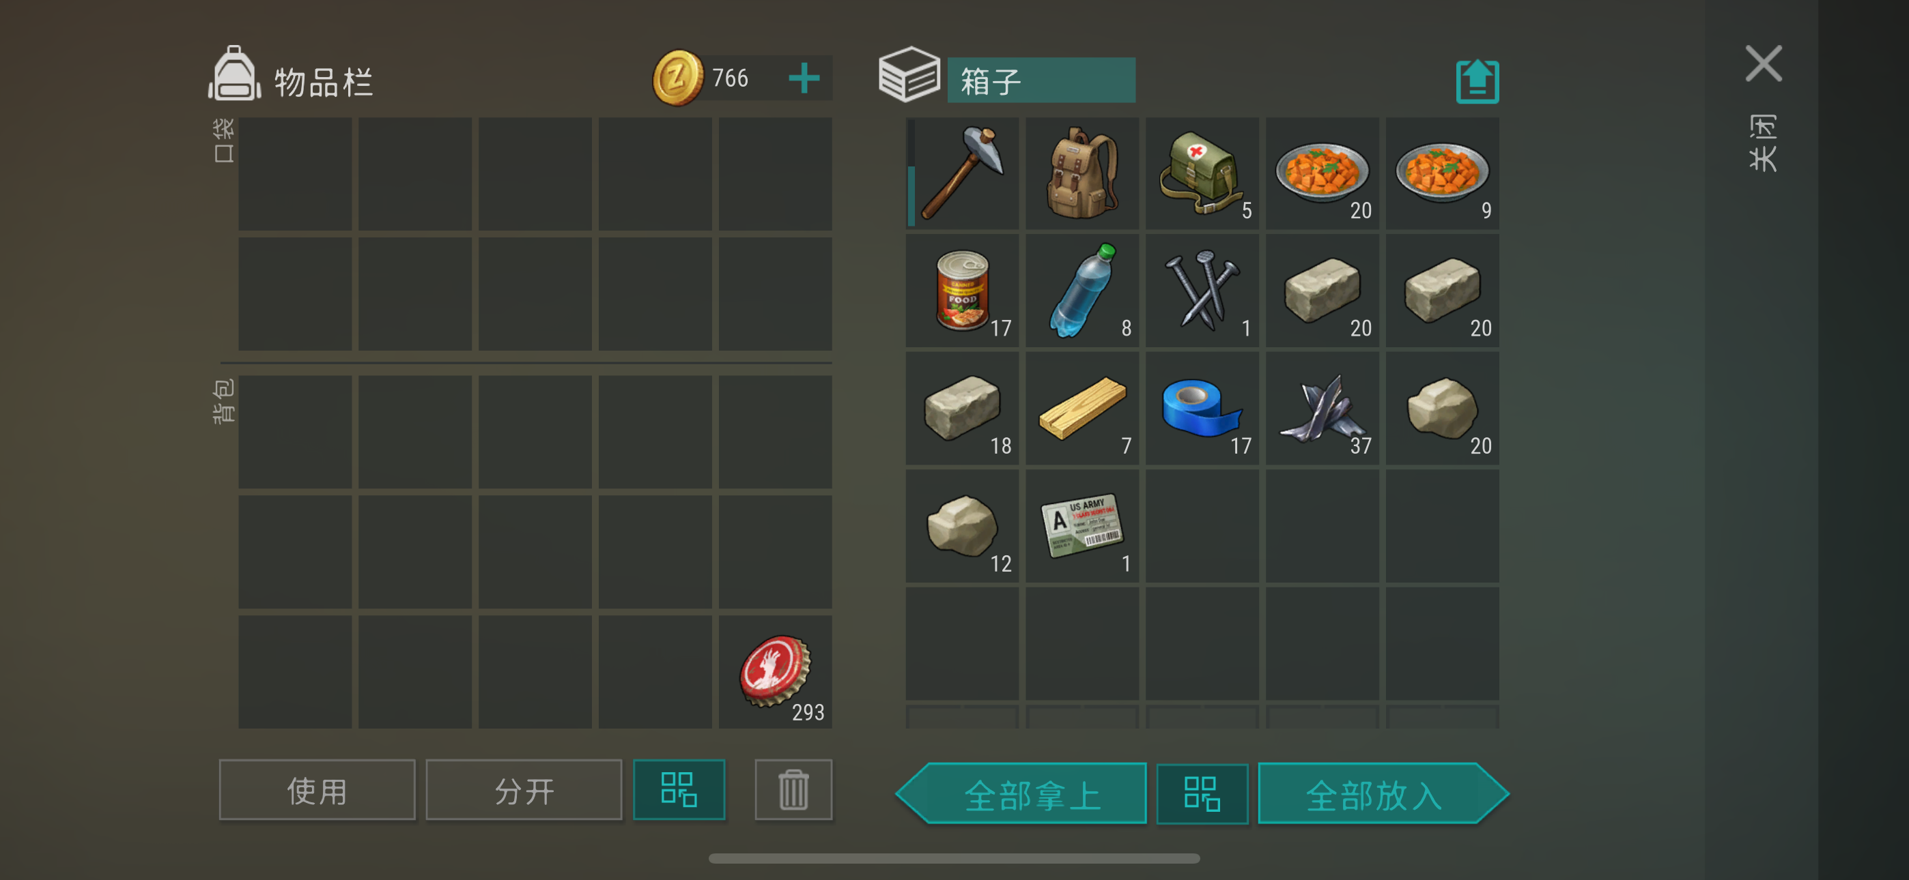Sort inventory with the grid button
This screenshot has height=880, width=1909.
679,790
